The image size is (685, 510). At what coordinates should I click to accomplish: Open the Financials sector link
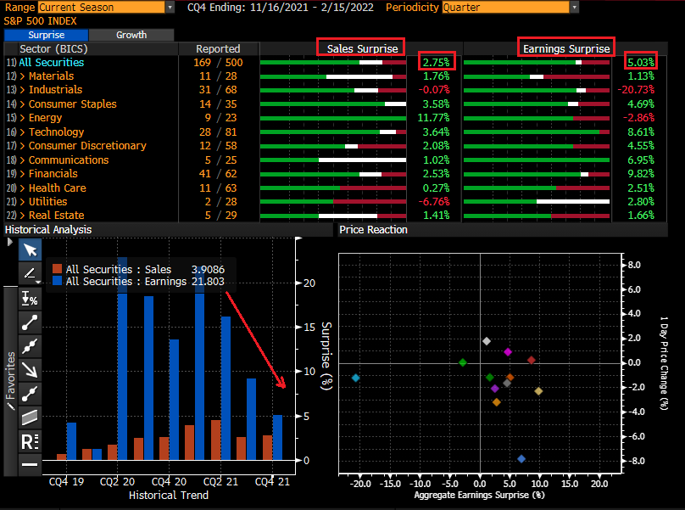pyautogui.click(x=53, y=174)
